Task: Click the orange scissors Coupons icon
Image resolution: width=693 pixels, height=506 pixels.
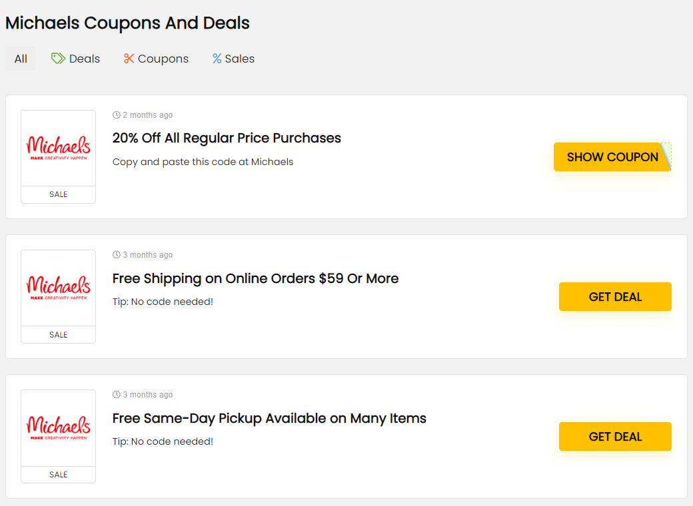Action: (129, 59)
